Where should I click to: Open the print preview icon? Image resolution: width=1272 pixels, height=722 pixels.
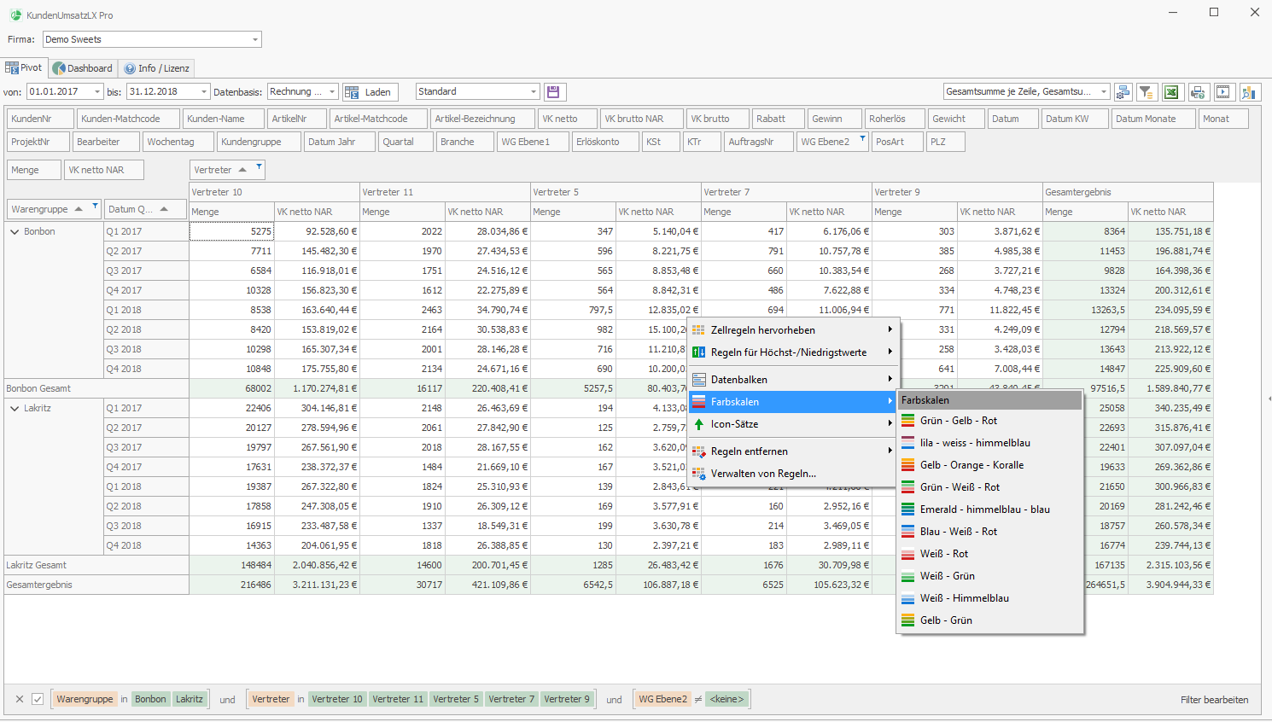(1198, 92)
